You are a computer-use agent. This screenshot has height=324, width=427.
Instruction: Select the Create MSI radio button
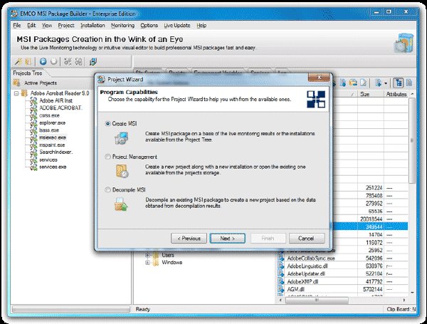click(108, 123)
